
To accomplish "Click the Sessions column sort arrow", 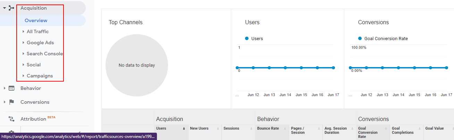I will click(251, 129).
